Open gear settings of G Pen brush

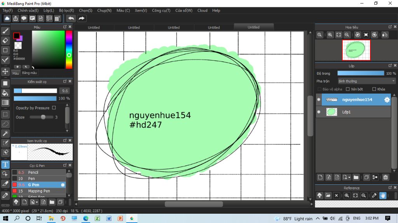click(63, 185)
